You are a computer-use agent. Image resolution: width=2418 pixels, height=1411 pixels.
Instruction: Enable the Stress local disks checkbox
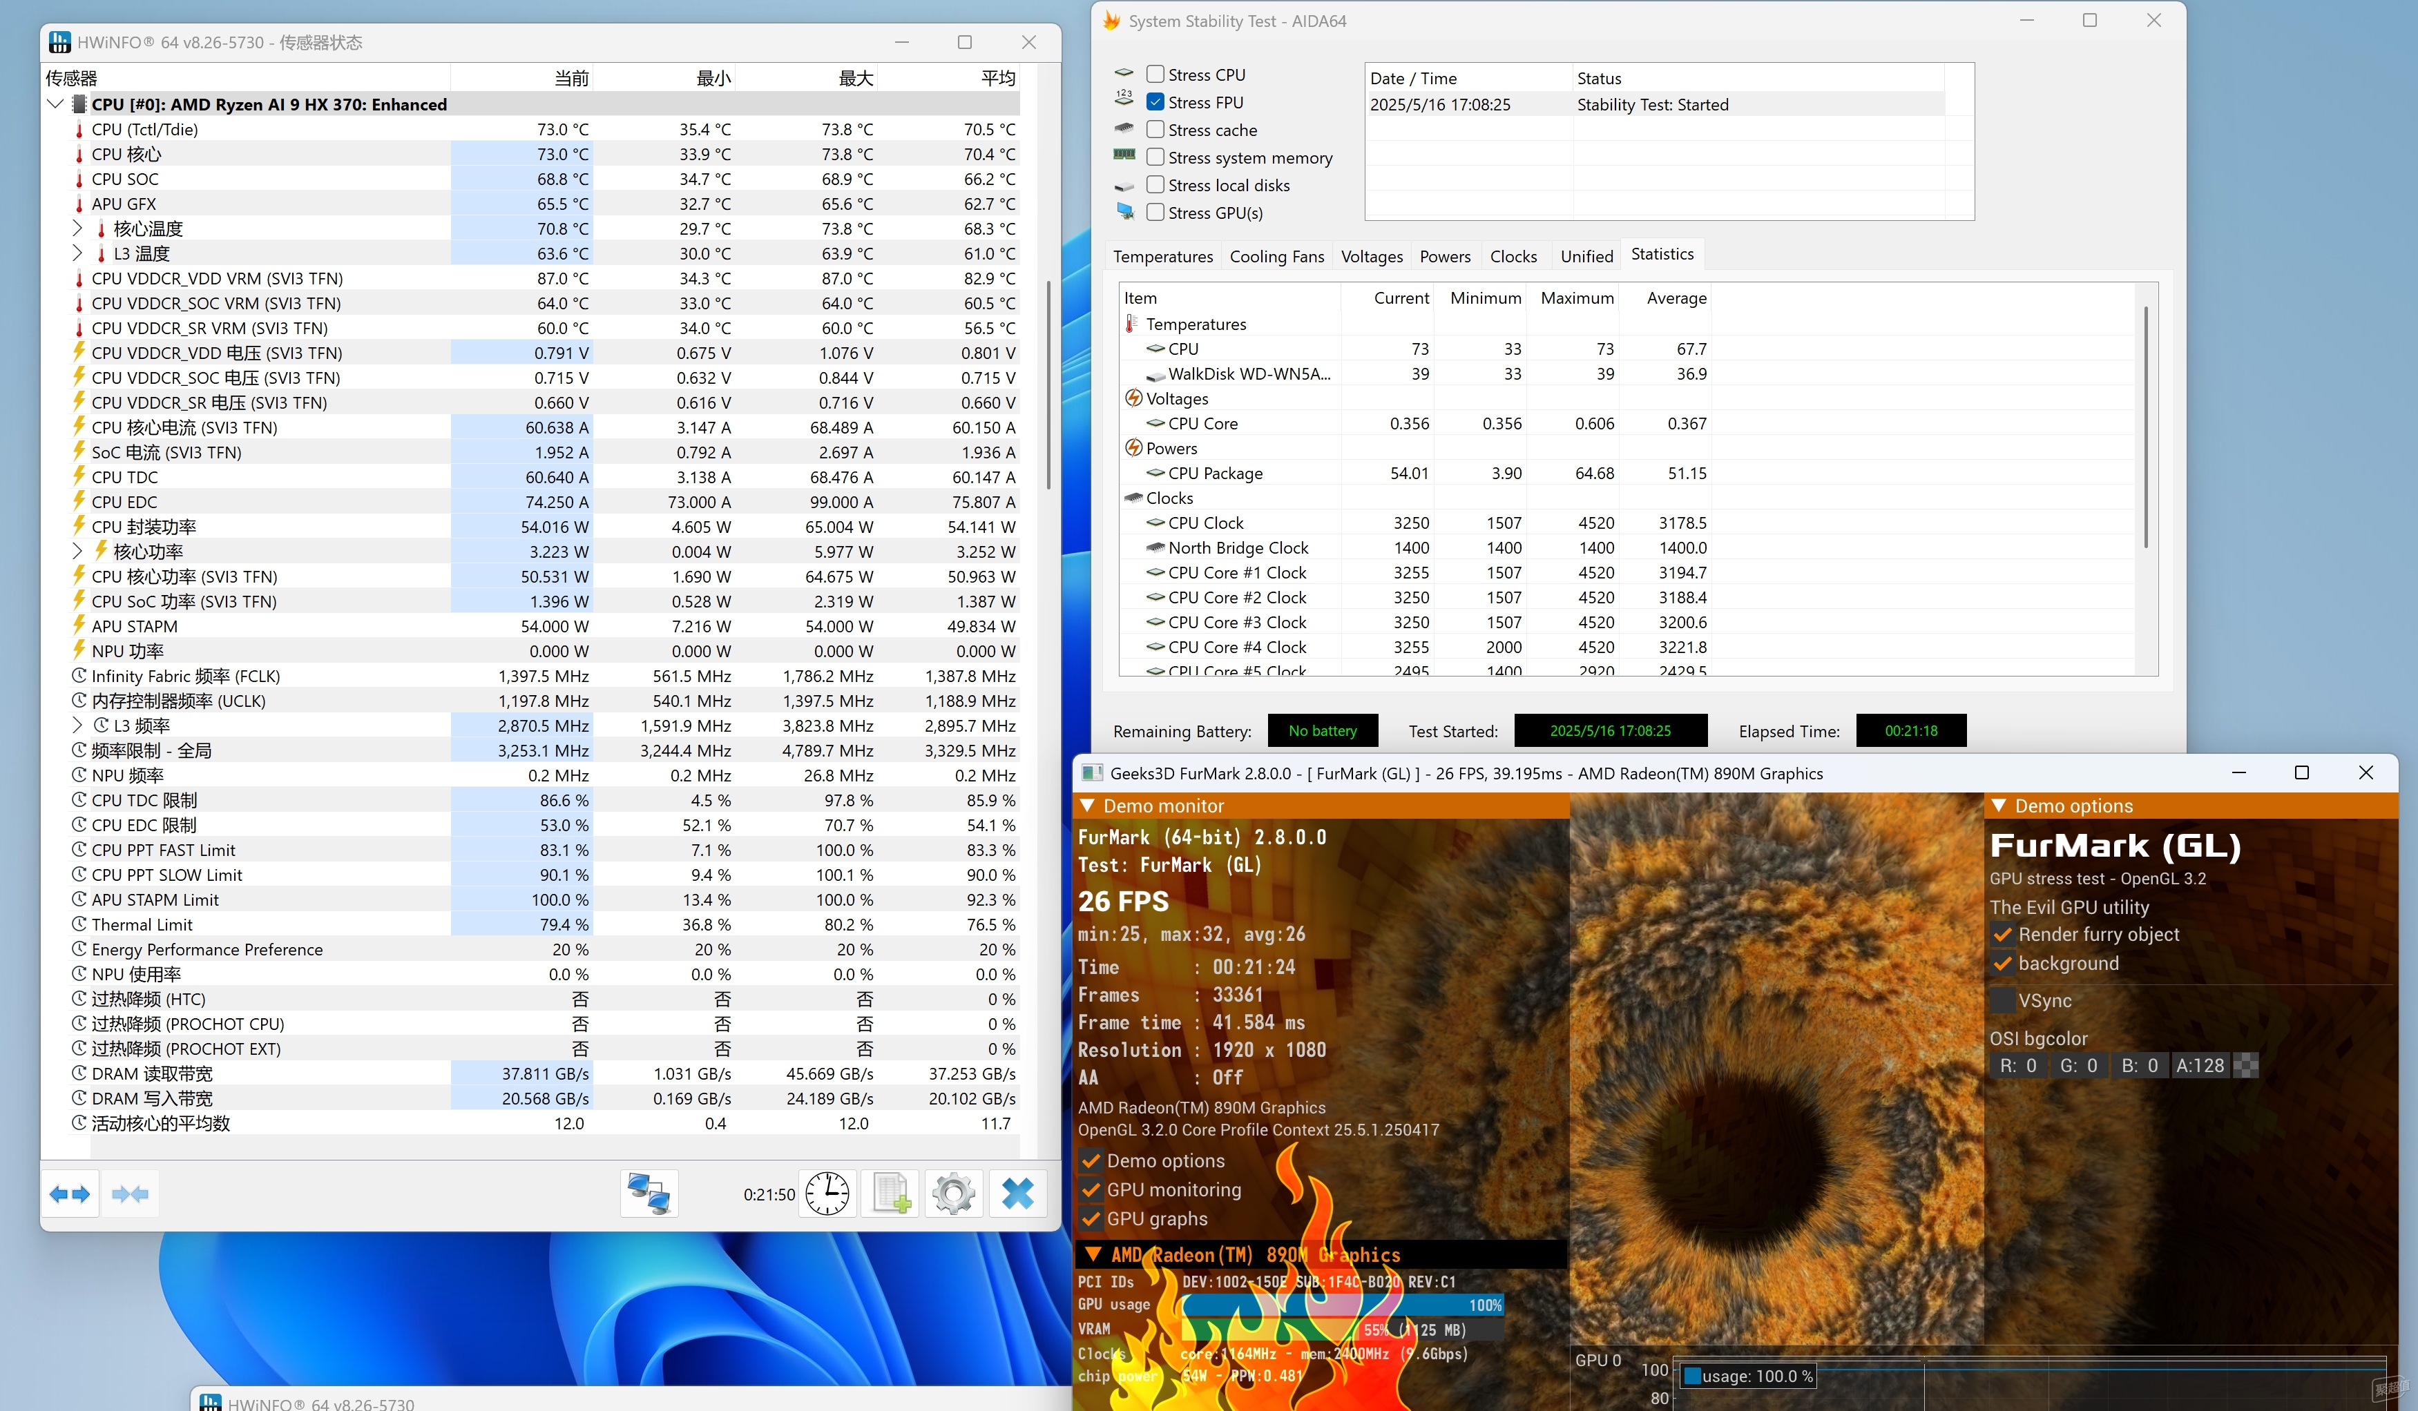(x=1155, y=184)
